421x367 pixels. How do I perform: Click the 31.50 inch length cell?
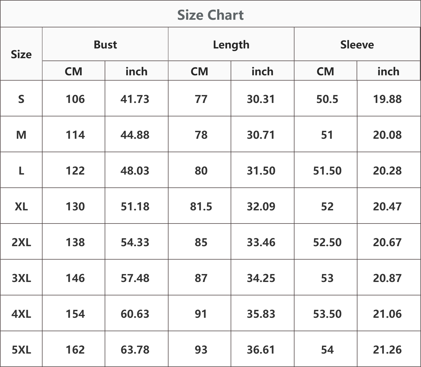tap(262, 170)
